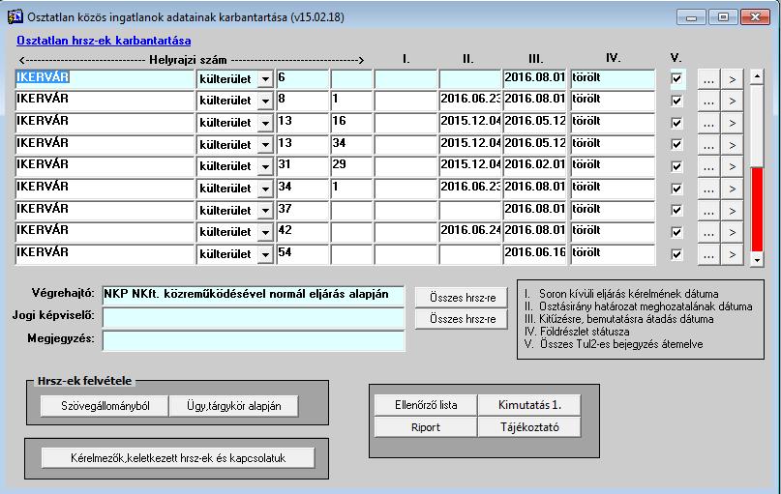The image size is (781, 494).
Task: Click the Kimutatás 1. button
Action: [529, 405]
